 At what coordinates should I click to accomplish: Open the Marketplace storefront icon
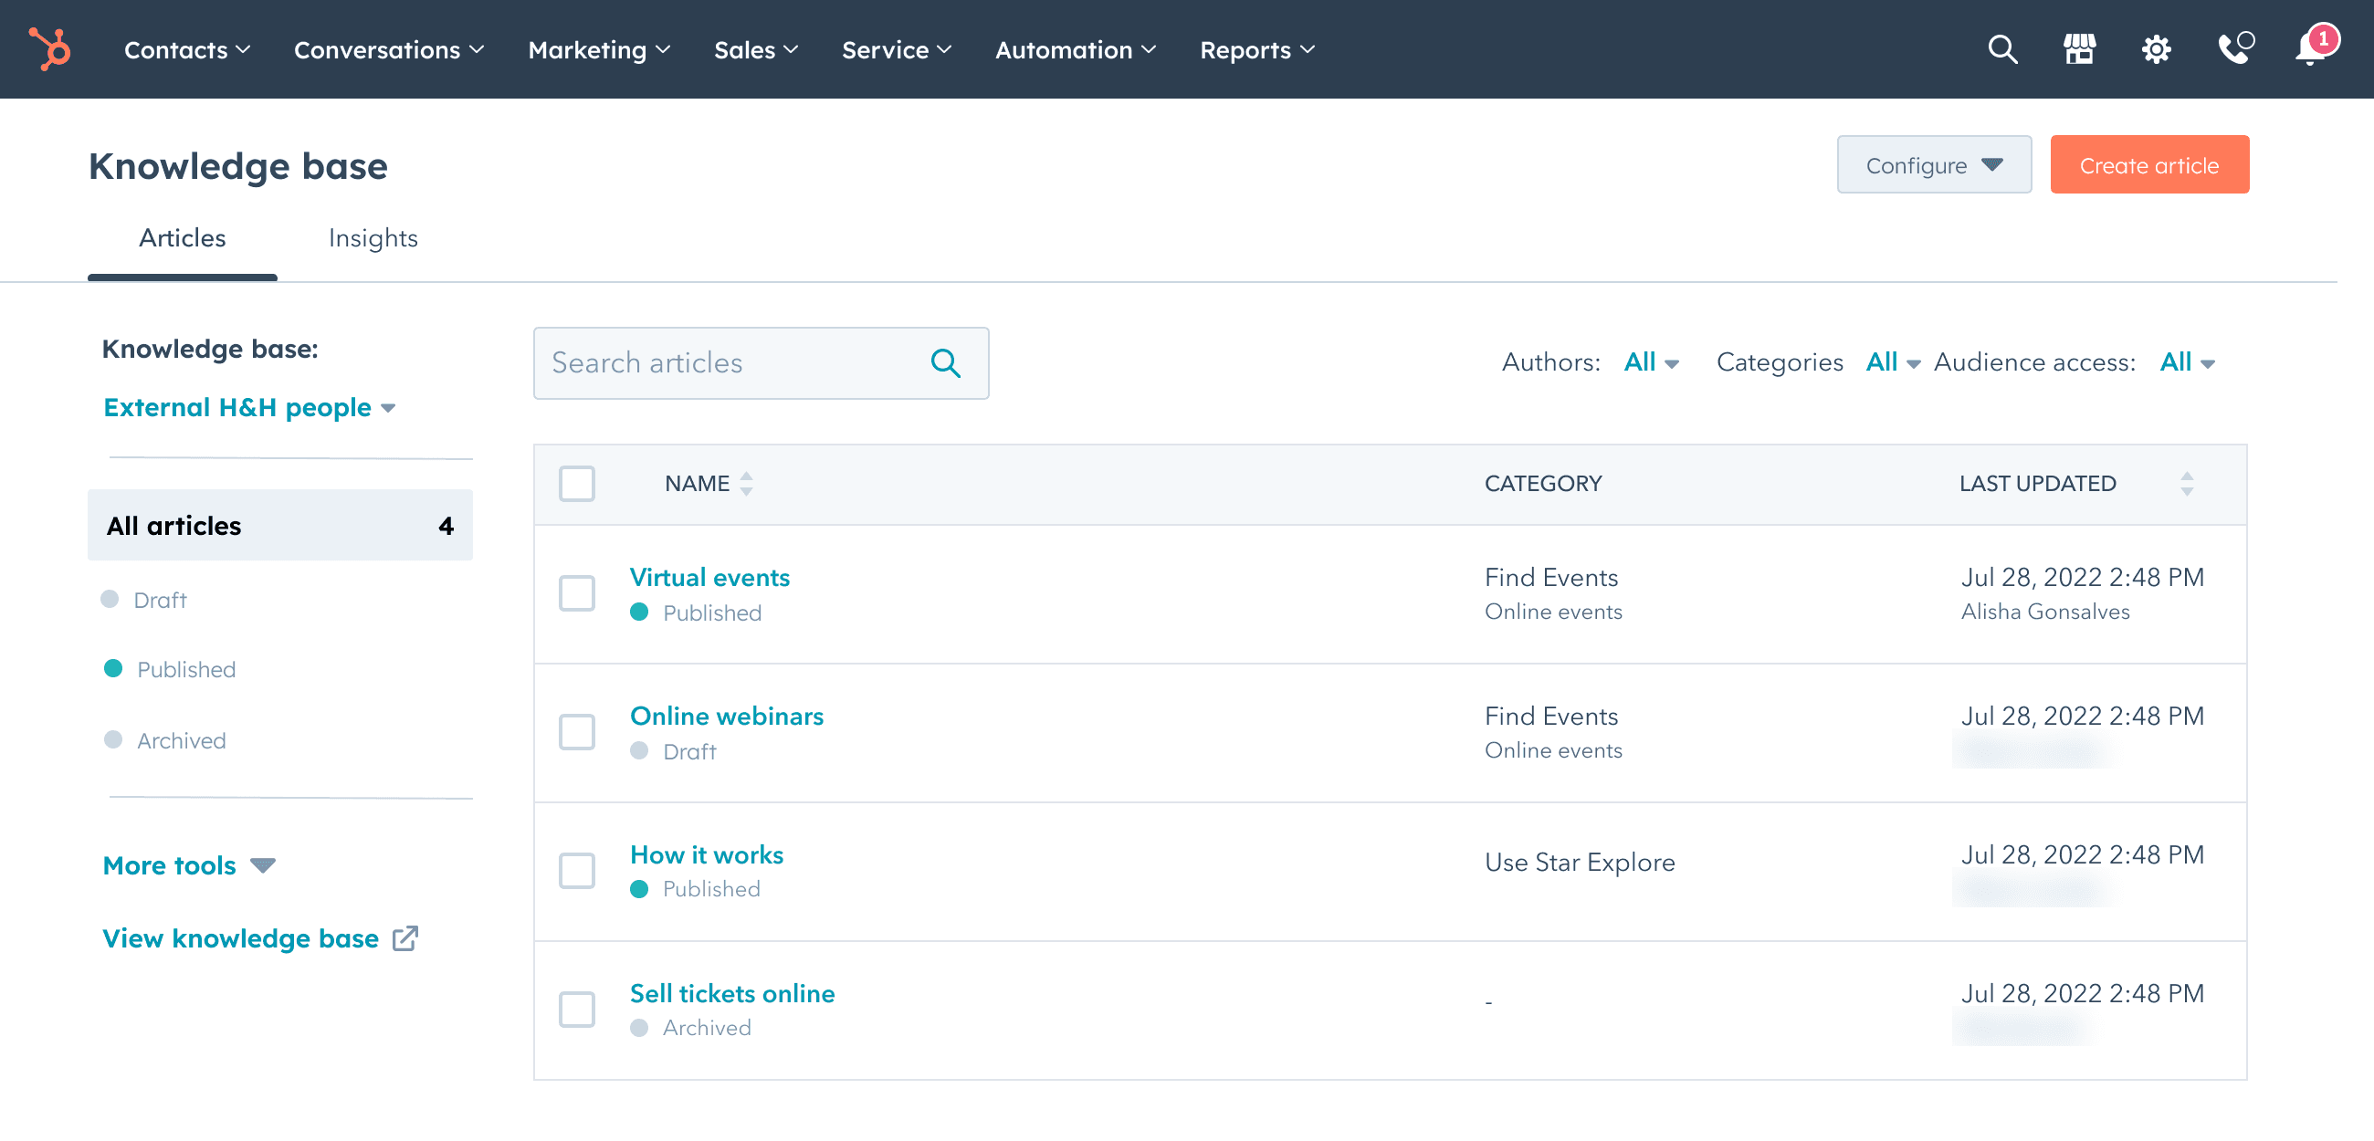coord(2079,49)
